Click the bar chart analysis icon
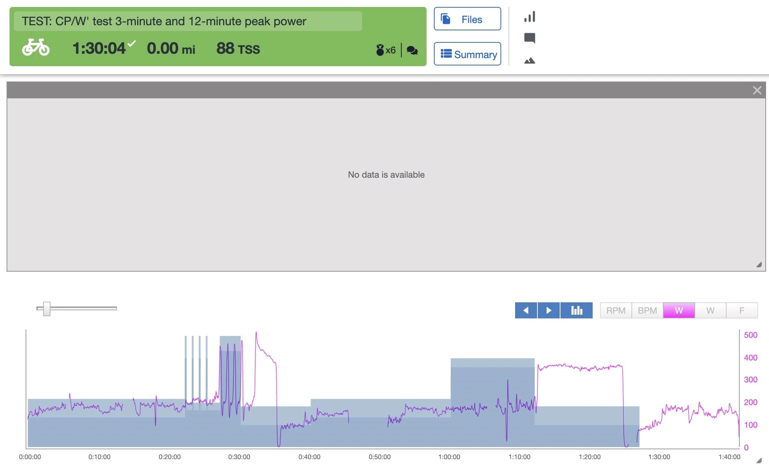Image resolution: width=769 pixels, height=465 pixels. [529, 17]
